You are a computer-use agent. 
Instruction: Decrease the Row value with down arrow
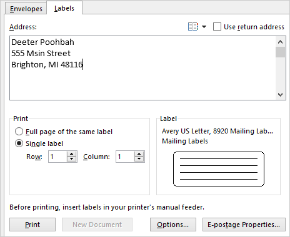pos(72,159)
